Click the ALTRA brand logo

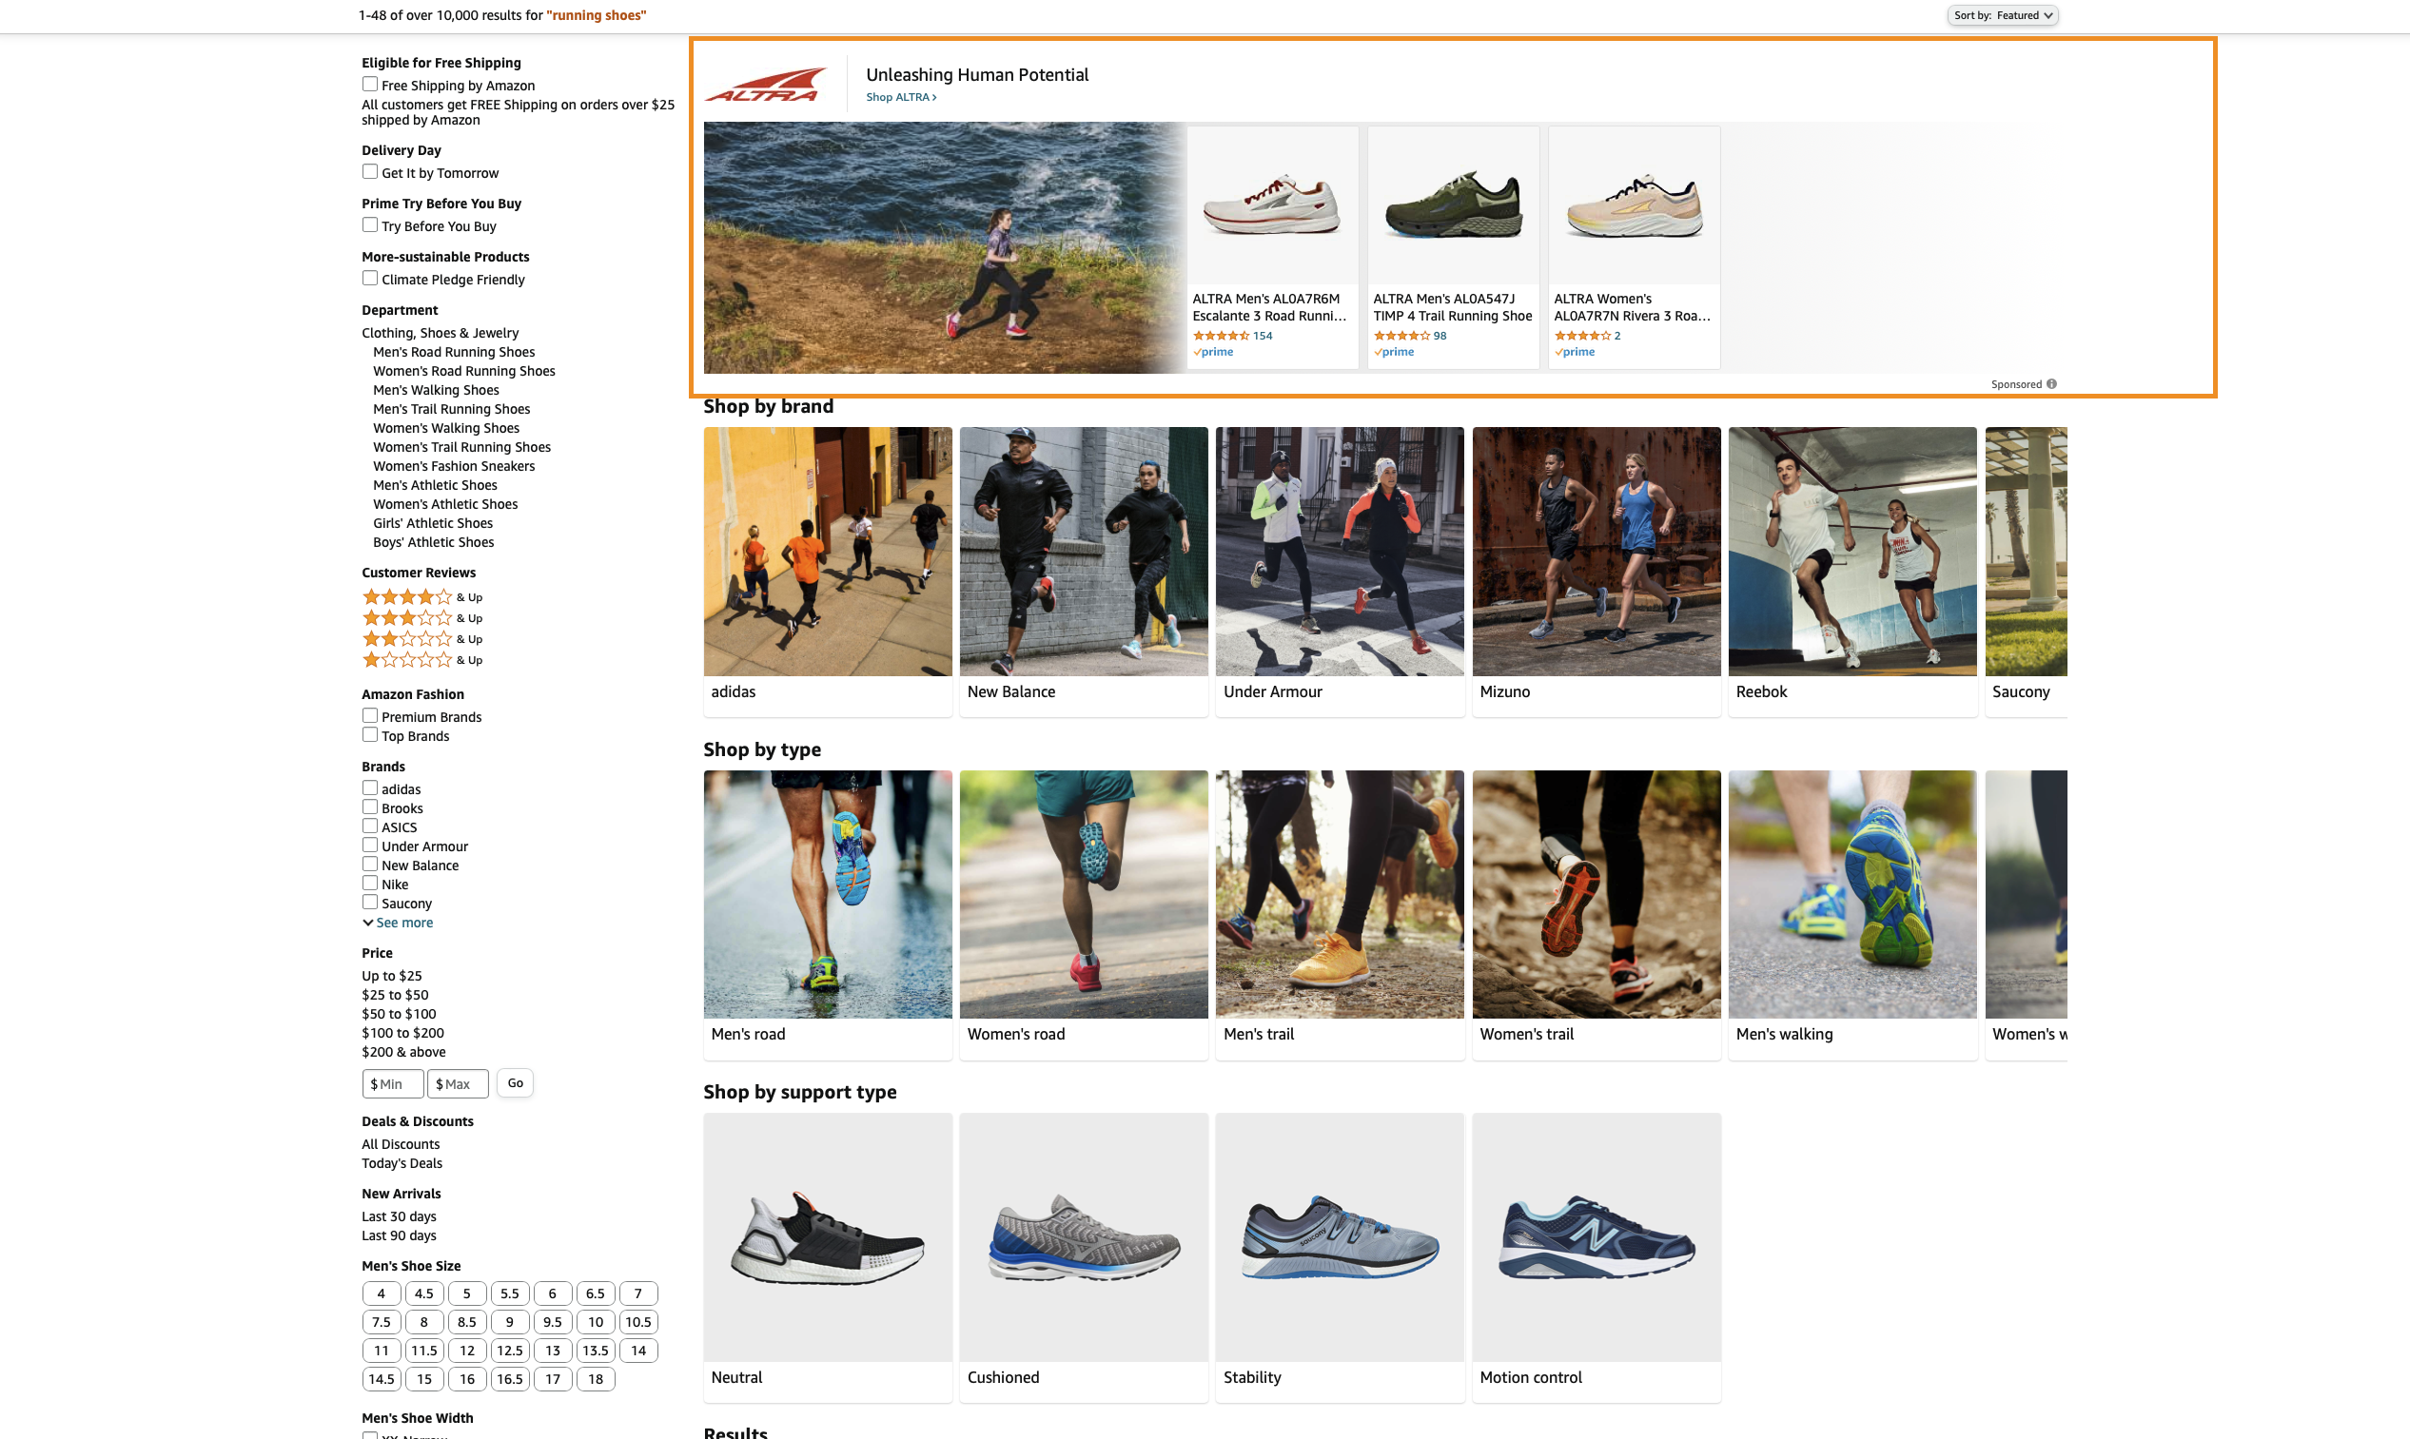(x=765, y=85)
